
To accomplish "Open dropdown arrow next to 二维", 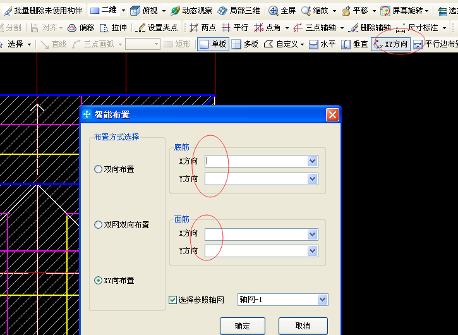I will point(124,11).
